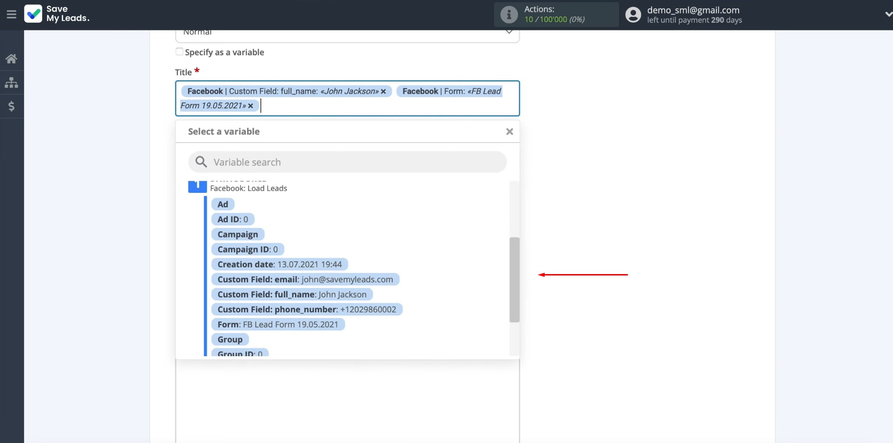Open the hamburger menu
Image resolution: width=893 pixels, height=443 pixels.
[11, 15]
